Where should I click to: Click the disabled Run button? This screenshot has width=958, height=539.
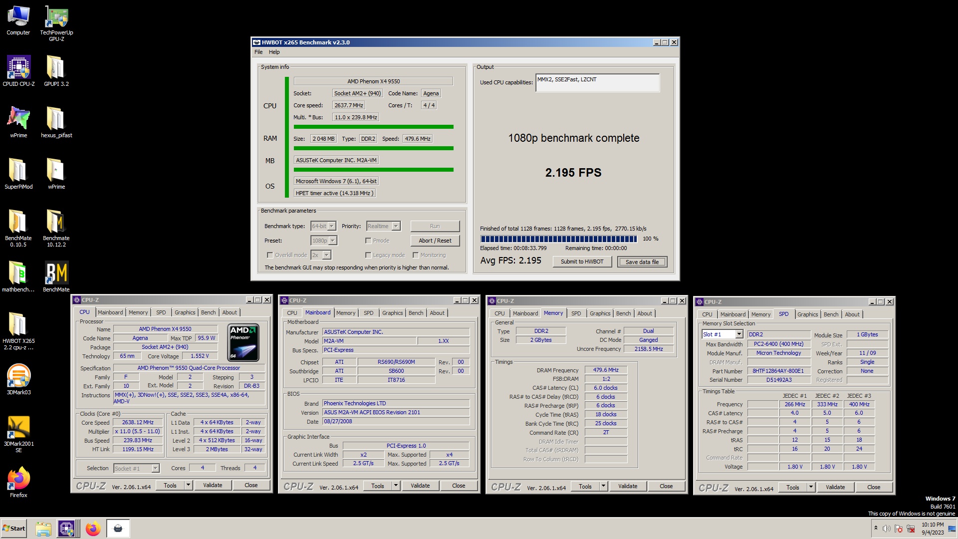tap(435, 226)
